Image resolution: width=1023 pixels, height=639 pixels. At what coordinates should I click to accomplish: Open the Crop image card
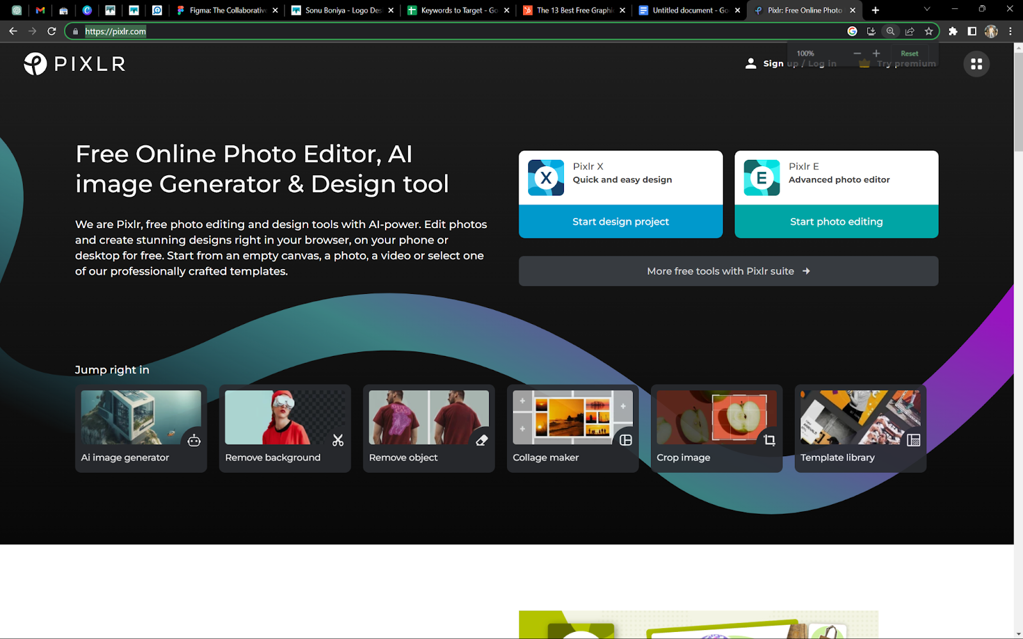[x=716, y=429]
